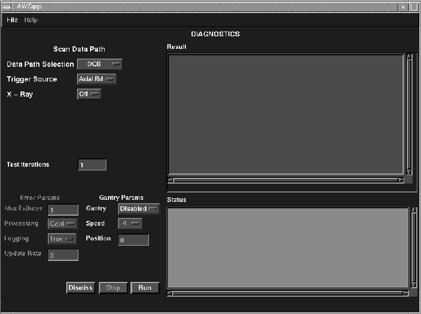Click the Result panel scroll-left arrow
The width and height of the screenshot is (421, 314).
[x=171, y=180]
